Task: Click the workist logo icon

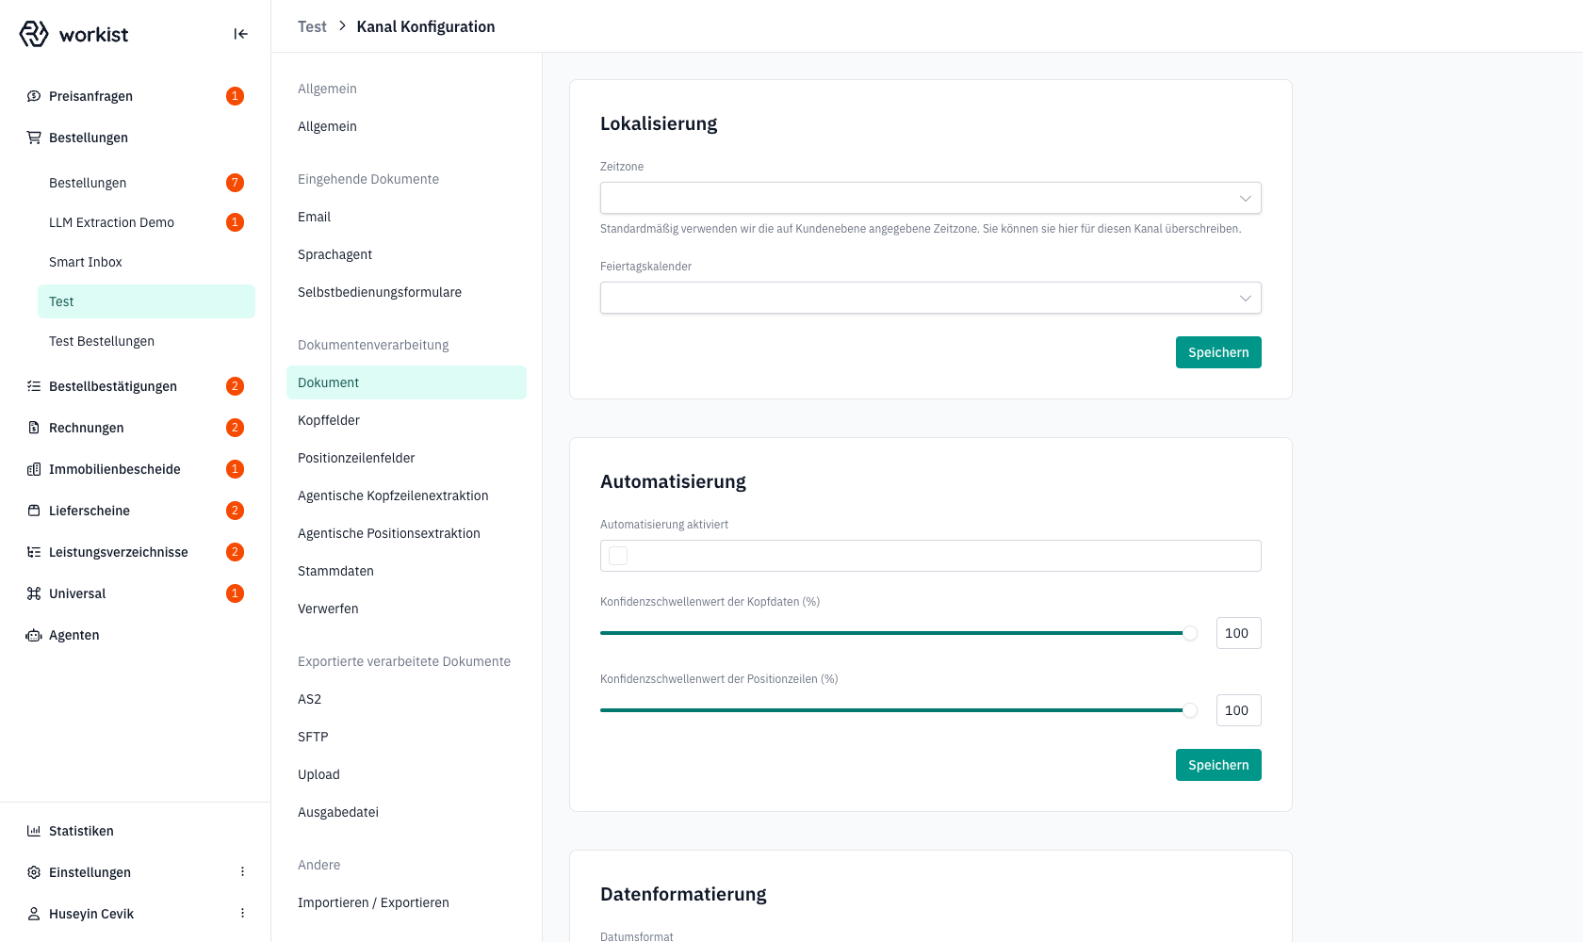Action: [34, 34]
